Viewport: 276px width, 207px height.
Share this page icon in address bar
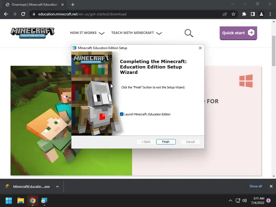(x=225, y=14)
